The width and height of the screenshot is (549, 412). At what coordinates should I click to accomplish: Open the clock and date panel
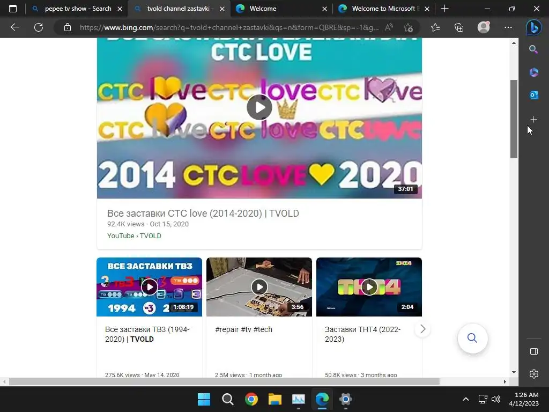coord(524,399)
